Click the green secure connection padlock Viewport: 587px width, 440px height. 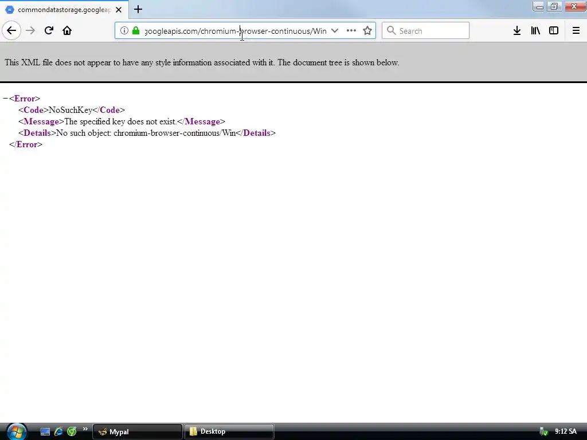(x=136, y=30)
